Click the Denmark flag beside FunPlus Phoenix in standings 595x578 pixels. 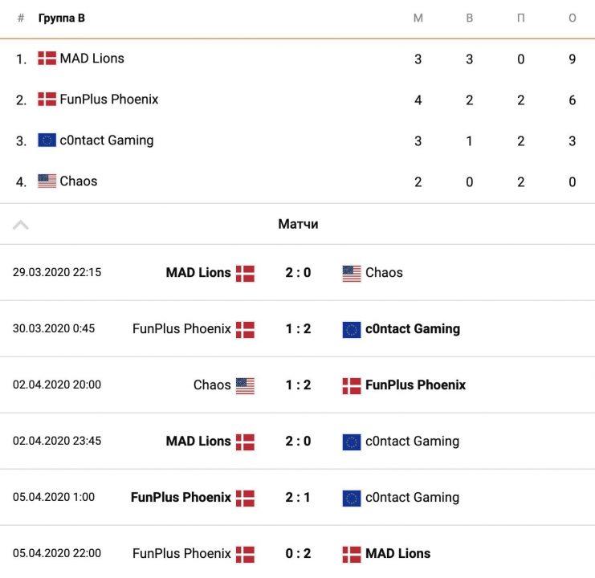47,100
